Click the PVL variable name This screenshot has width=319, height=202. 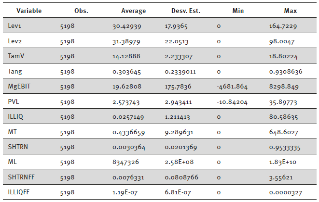coord(14,102)
